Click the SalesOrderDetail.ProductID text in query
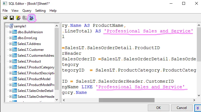The height and width of the screenshot is (112, 201). coord(123,48)
